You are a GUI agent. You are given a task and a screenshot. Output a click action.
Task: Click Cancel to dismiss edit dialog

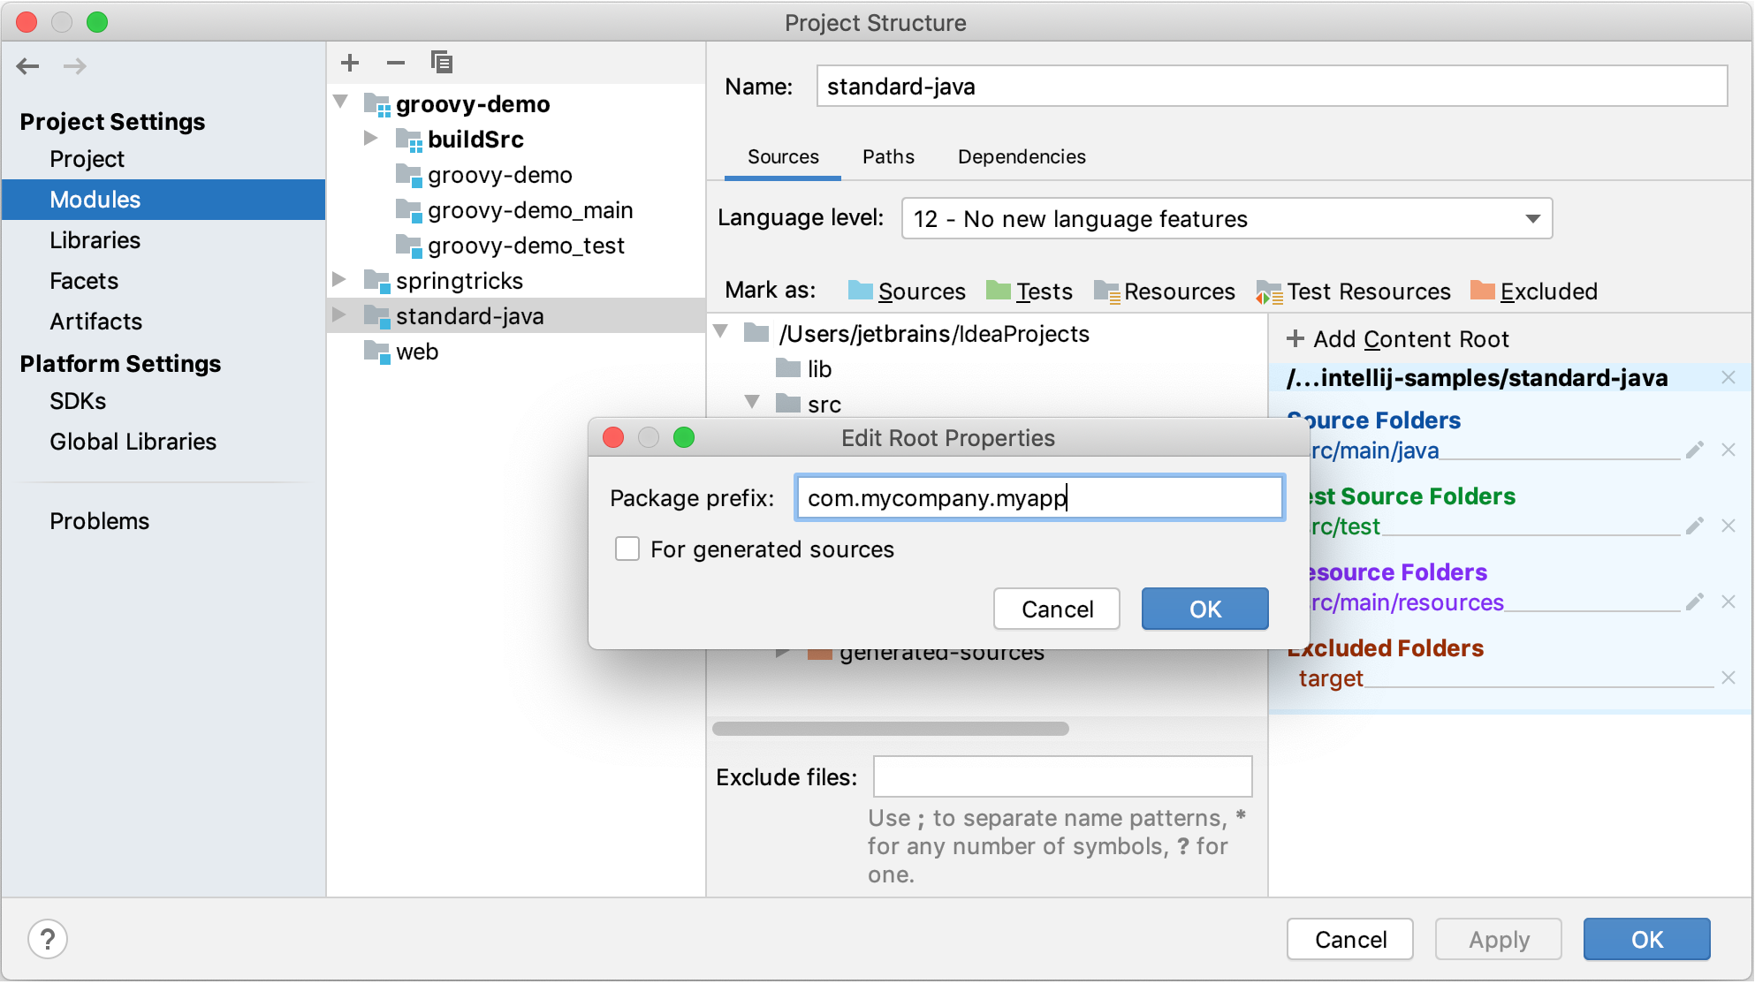point(1056,607)
